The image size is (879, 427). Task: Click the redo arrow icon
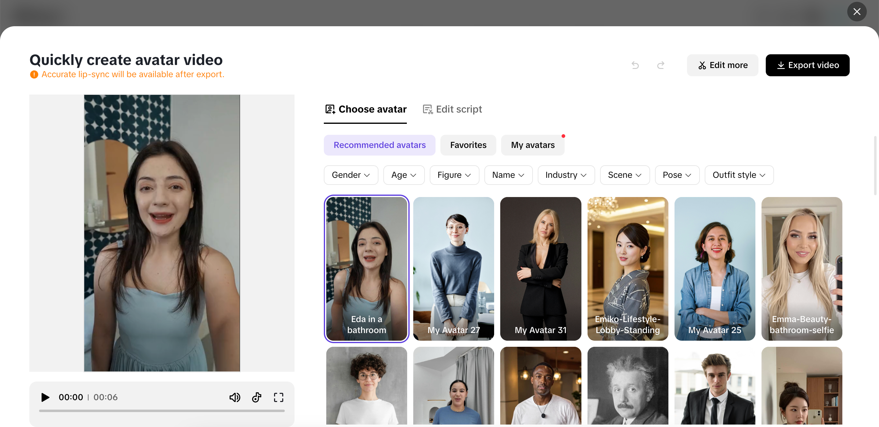click(x=660, y=65)
